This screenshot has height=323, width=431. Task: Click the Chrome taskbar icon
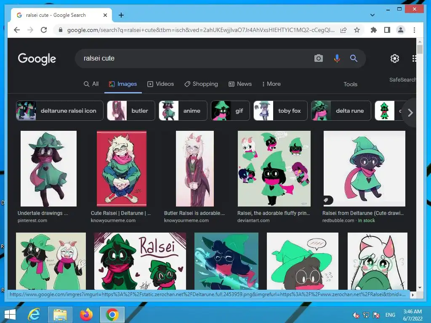click(x=112, y=315)
